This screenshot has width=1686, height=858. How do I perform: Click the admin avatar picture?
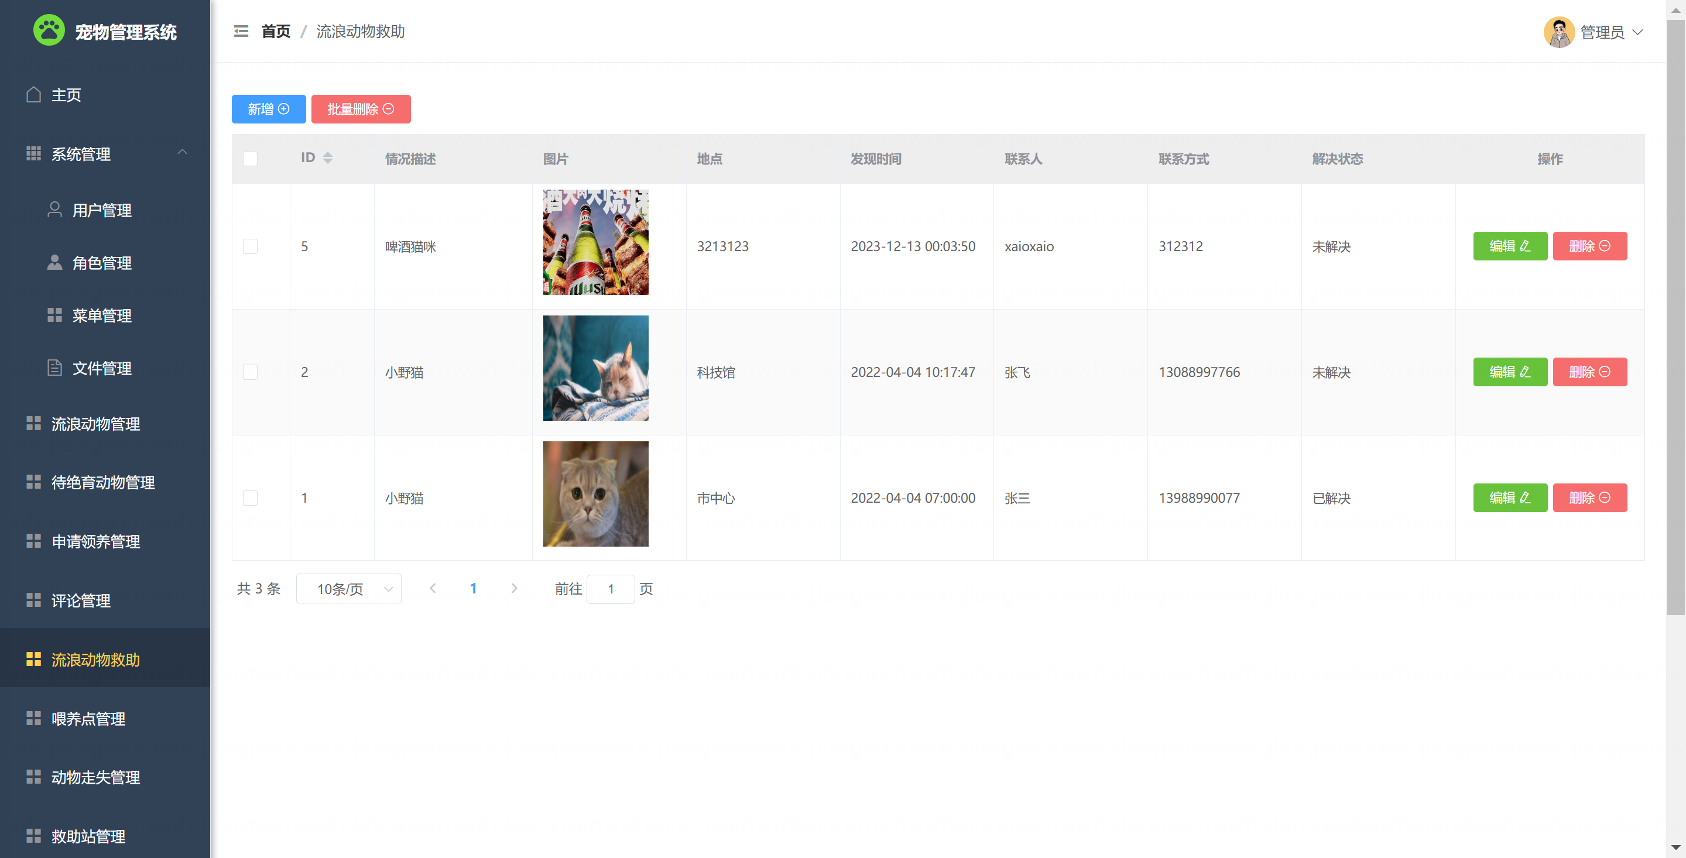coord(1559,32)
